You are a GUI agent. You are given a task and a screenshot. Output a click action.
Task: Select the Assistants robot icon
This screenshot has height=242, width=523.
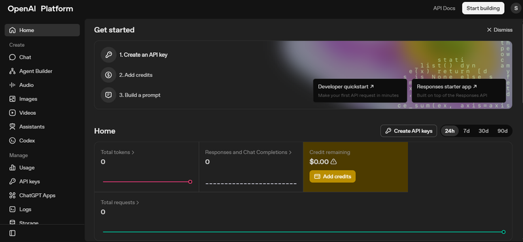12,127
